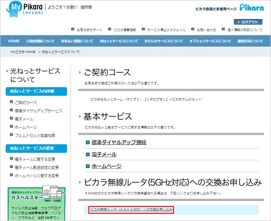The image size is (271, 221).
Task: Open ご契約情報について menu item
Action: 40,41
